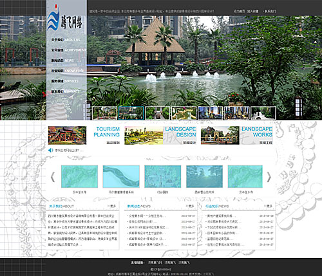Open the NEWS sidebar menu item

click(62, 60)
